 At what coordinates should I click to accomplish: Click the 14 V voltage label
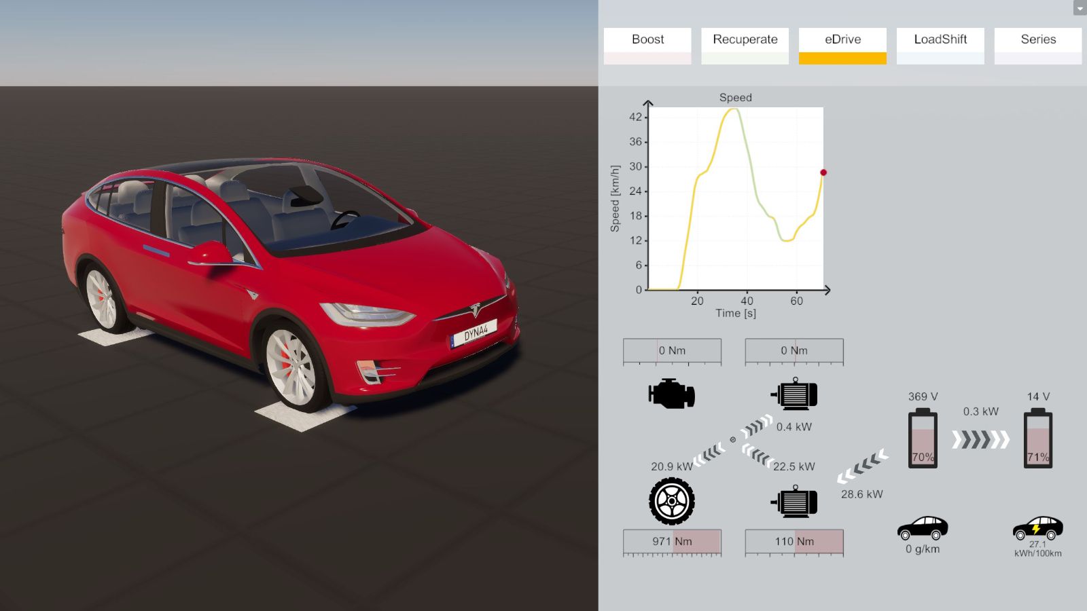click(1038, 396)
